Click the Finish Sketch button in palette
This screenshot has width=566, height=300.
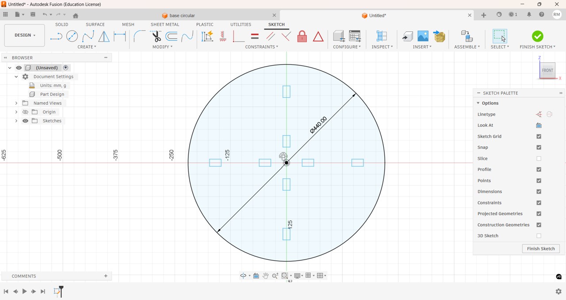pyautogui.click(x=541, y=249)
